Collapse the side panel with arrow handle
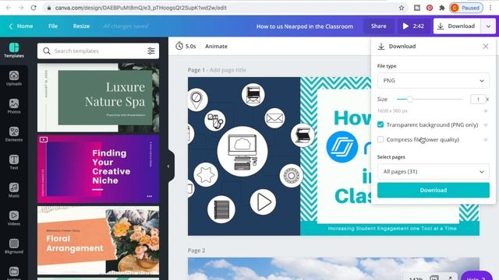 point(168,166)
